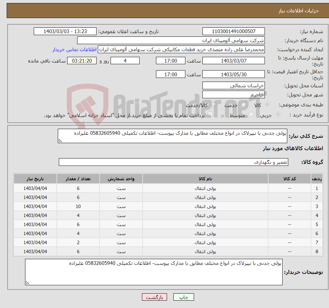Screen dimensions: 329x308
Task: Click the شماره نیاز number field
Action: 233,31
